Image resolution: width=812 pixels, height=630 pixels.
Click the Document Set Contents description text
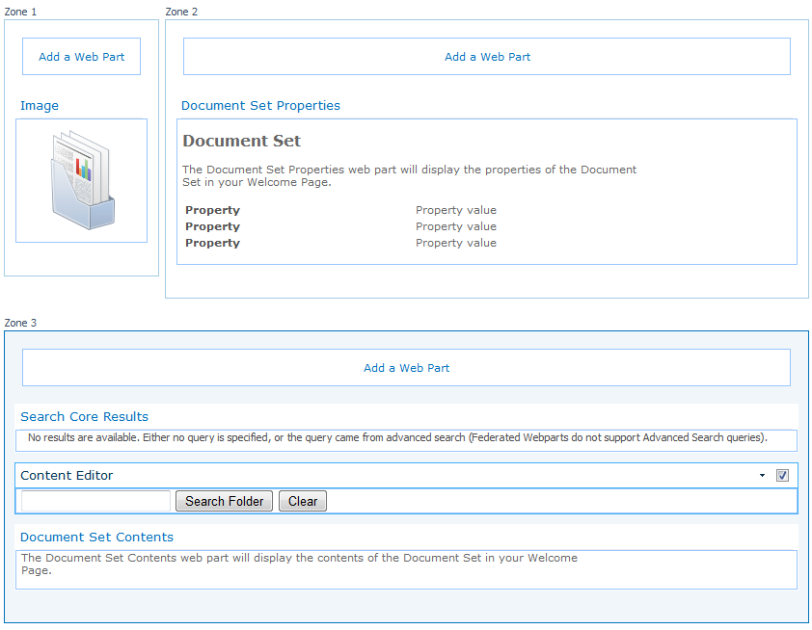pyautogui.click(x=299, y=564)
